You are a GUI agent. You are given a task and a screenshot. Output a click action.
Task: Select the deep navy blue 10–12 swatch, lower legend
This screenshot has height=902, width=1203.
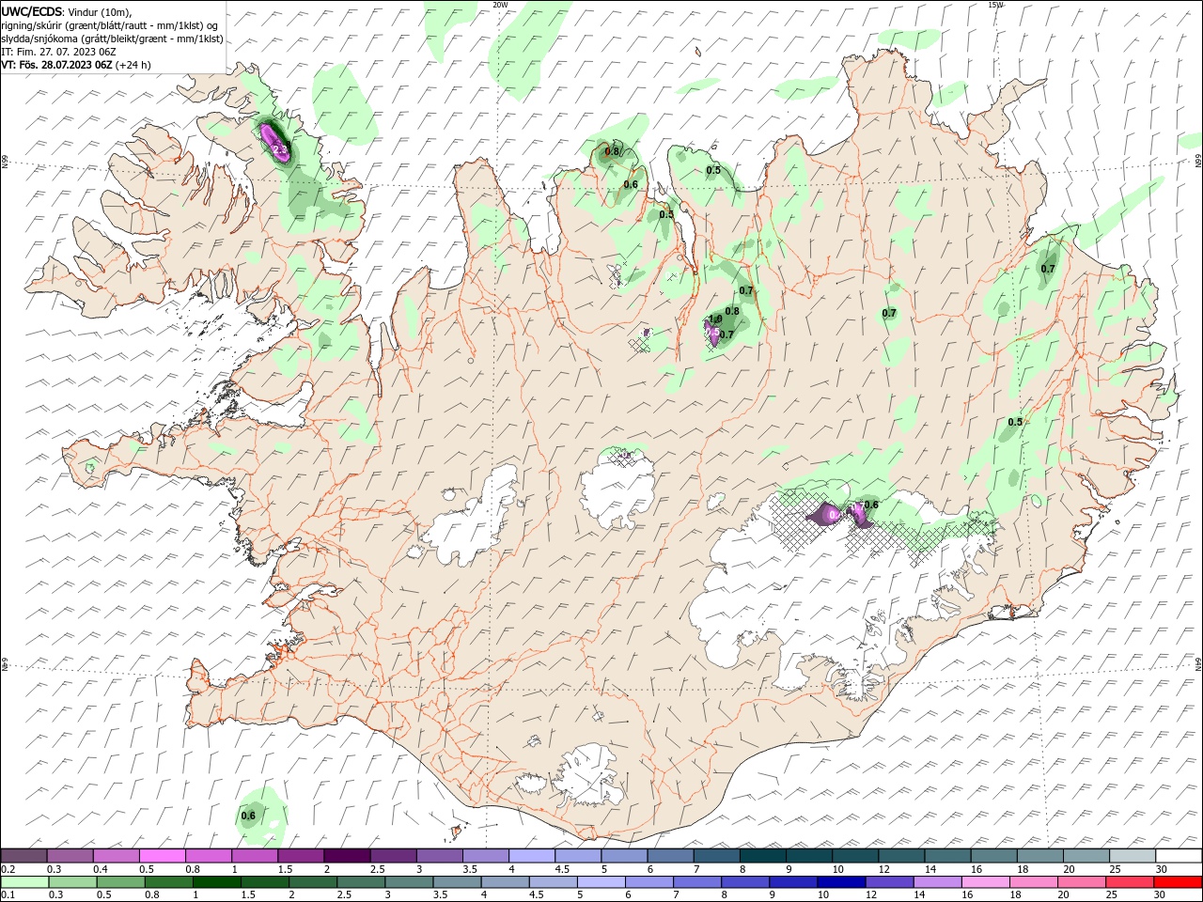(840, 882)
